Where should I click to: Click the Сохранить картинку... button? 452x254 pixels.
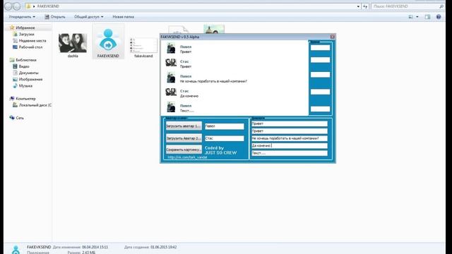pos(184,150)
